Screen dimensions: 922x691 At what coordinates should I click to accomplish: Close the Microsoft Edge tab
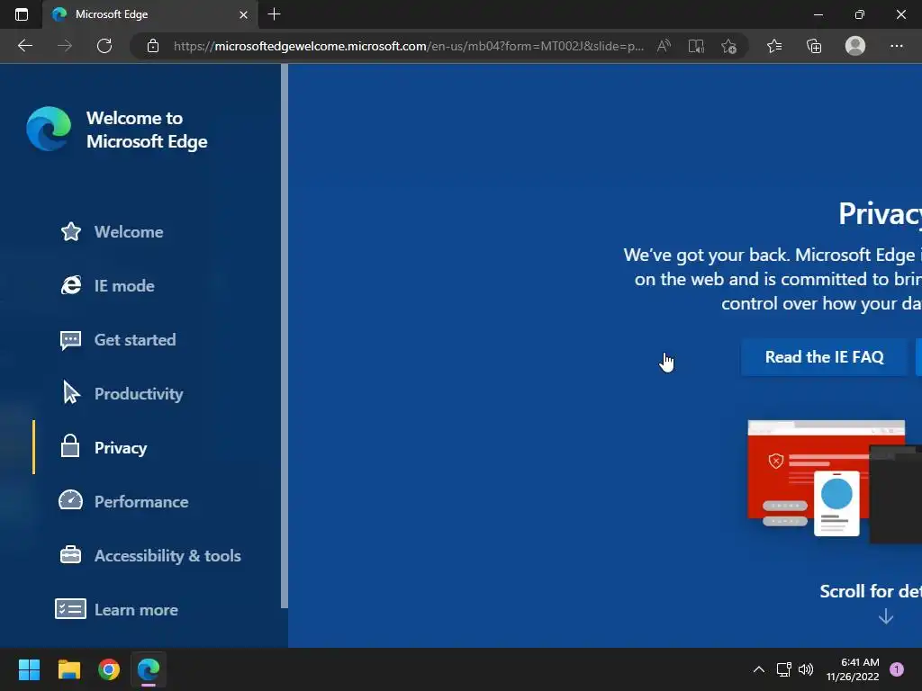click(x=243, y=14)
